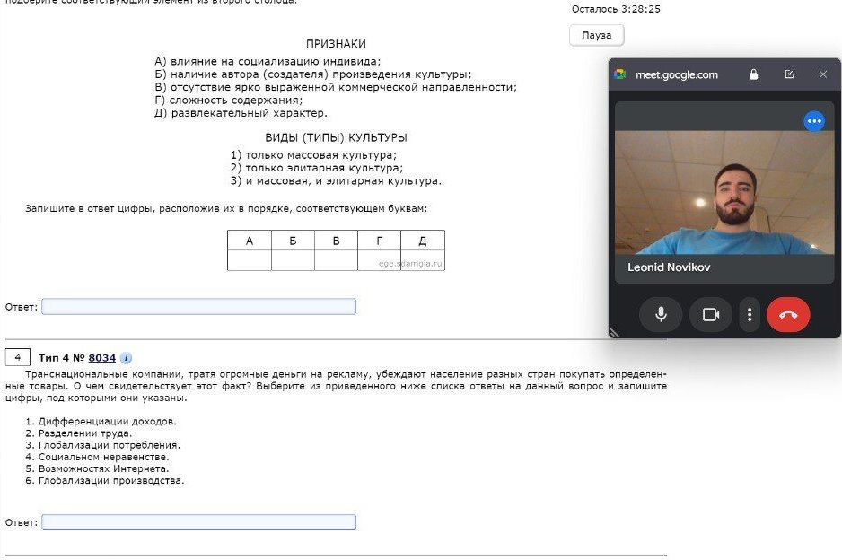
Task: Focus the answer field for the matching question
Action: point(198,307)
